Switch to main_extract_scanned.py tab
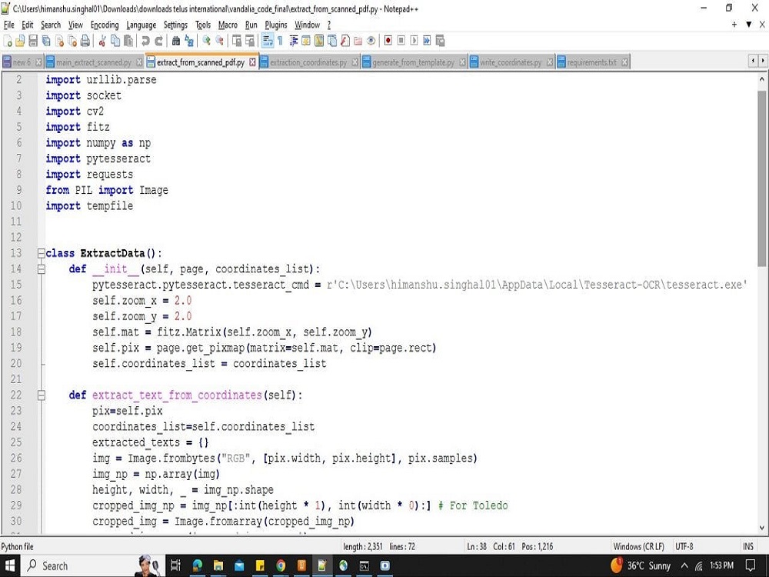This screenshot has width=769, height=577. [93, 62]
